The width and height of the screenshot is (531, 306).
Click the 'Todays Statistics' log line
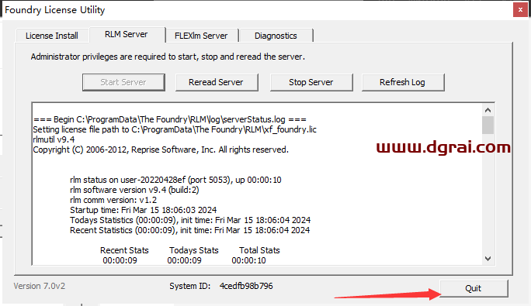(x=190, y=220)
